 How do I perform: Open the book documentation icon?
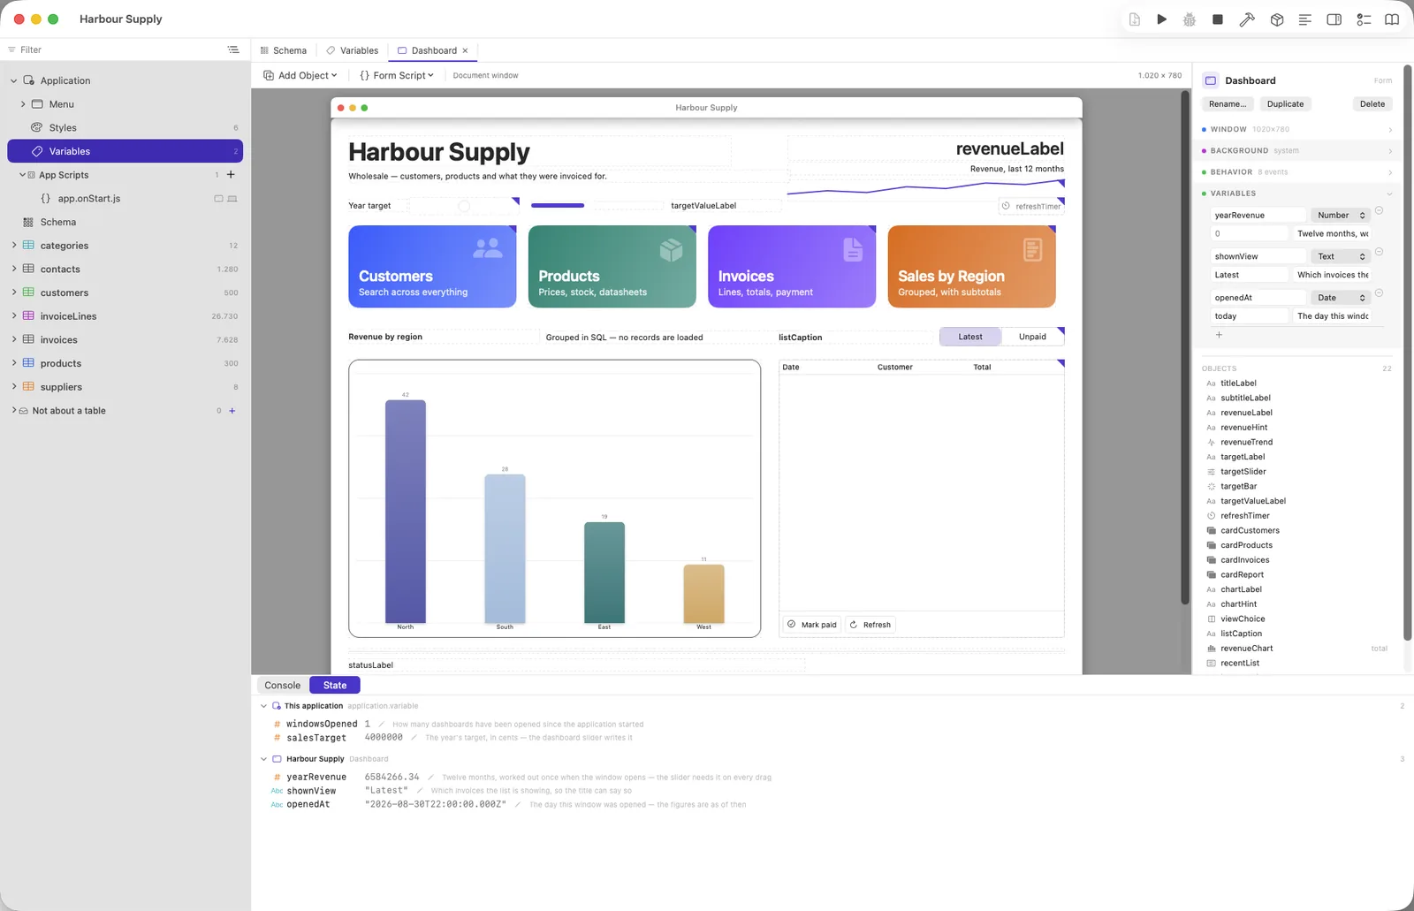point(1392,19)
